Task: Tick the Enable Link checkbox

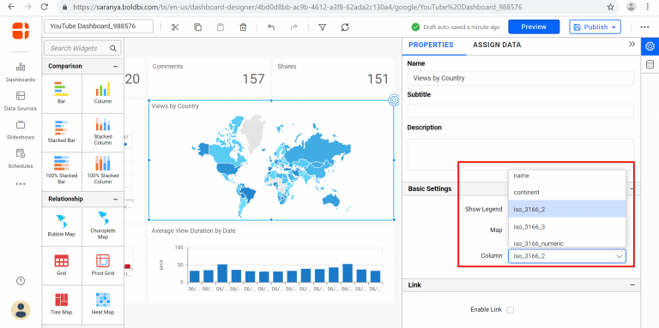Action: coord(510,310)
